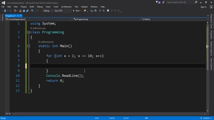The width and height of the screenshot is (214, 120).
Task: Click 0 references above static int Main
Action: tap(46, 42)
